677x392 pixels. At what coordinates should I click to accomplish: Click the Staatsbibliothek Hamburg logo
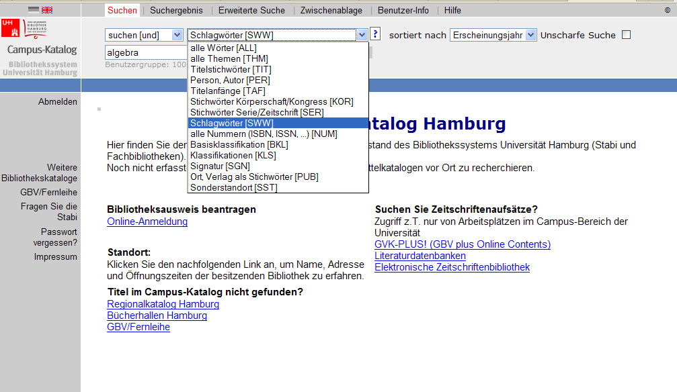[36, 29]
